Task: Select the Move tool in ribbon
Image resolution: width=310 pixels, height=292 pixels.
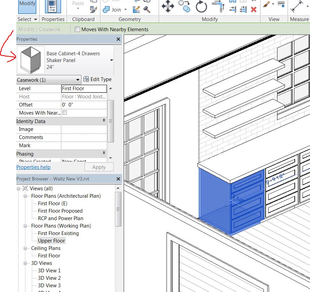Action: [x=168, y=6]
